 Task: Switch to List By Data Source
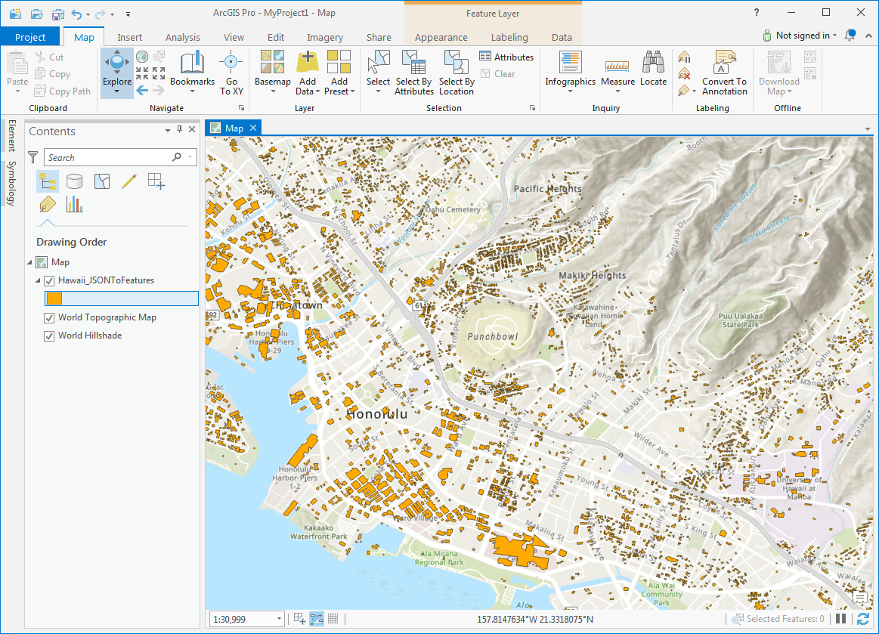pyautogui.click(x=75, y=181)
